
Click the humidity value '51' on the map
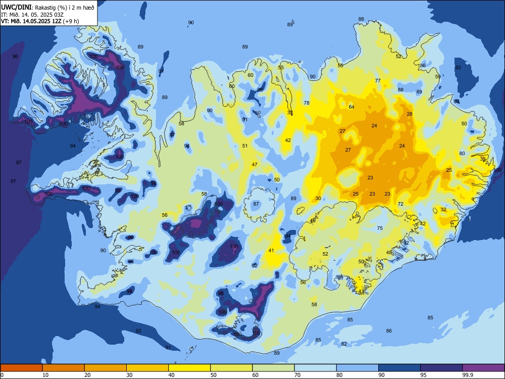coord(245,146)
